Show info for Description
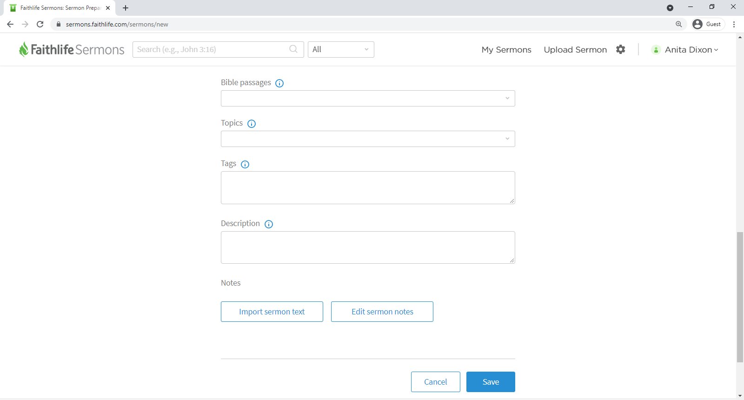 [269, 224]
